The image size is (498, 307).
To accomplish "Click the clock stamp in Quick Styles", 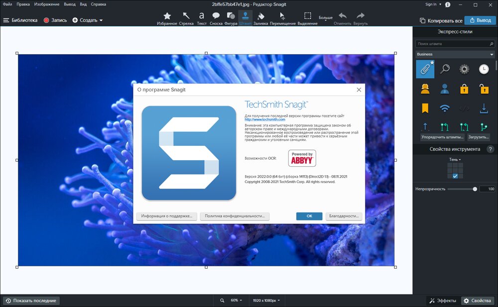I will tap(484, 69).
